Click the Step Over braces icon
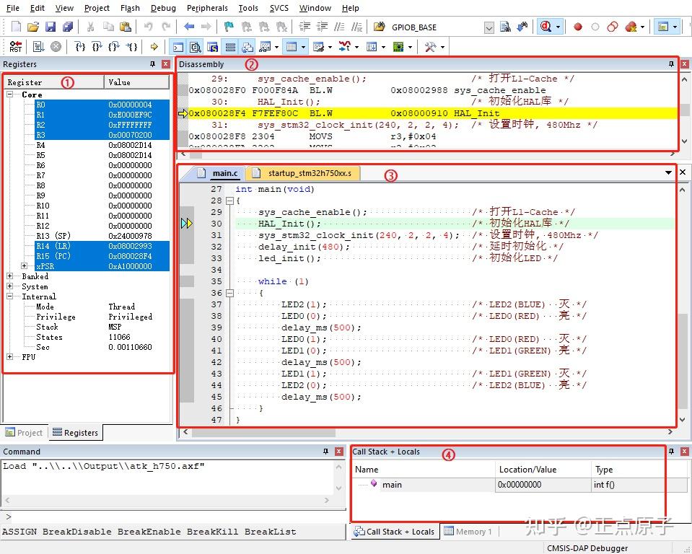Viewport: 692px width, 554px height. (x=97, y=47)
